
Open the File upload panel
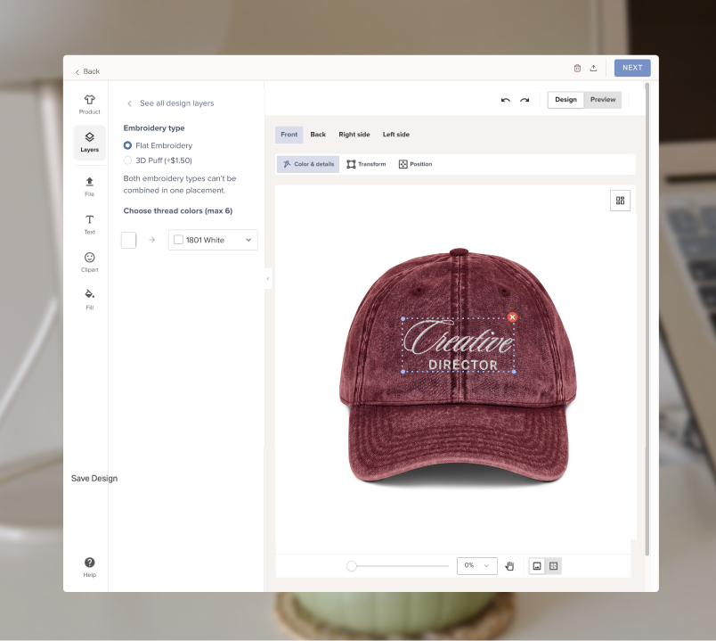tap(89, 186)
